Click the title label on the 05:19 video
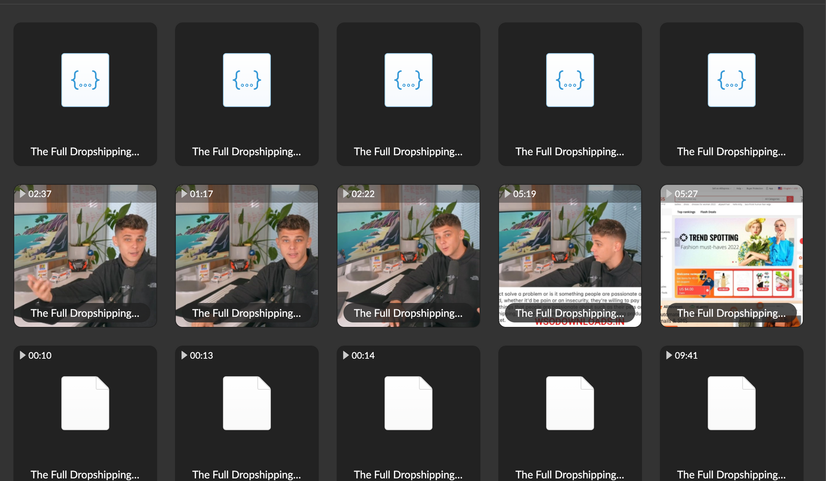Viewport: 826px width, 481px height. pyautogui.click(x=570, y=313)
